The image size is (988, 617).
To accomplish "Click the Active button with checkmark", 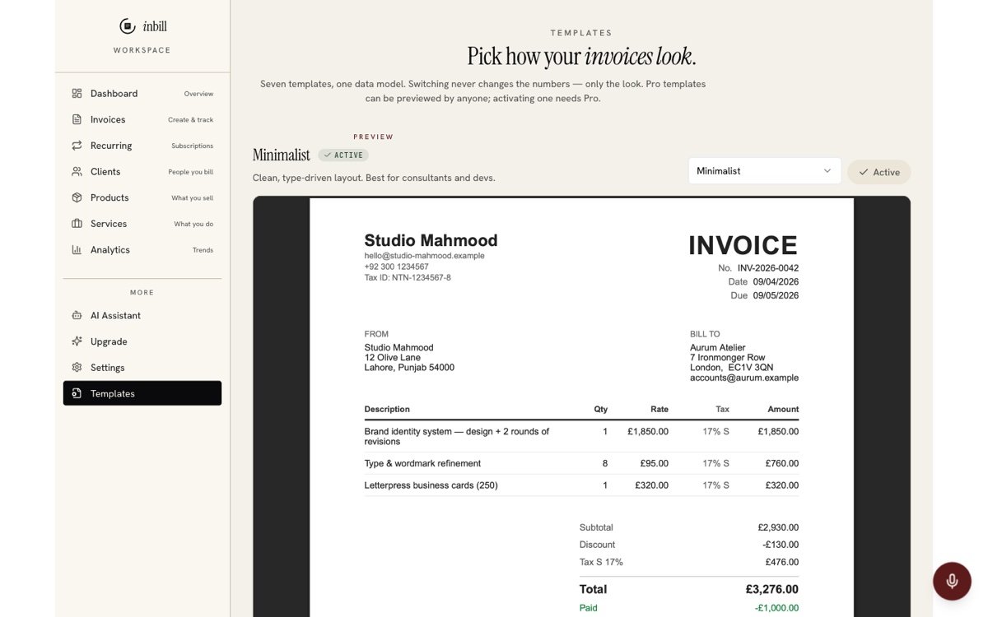I will pos(879,172).
